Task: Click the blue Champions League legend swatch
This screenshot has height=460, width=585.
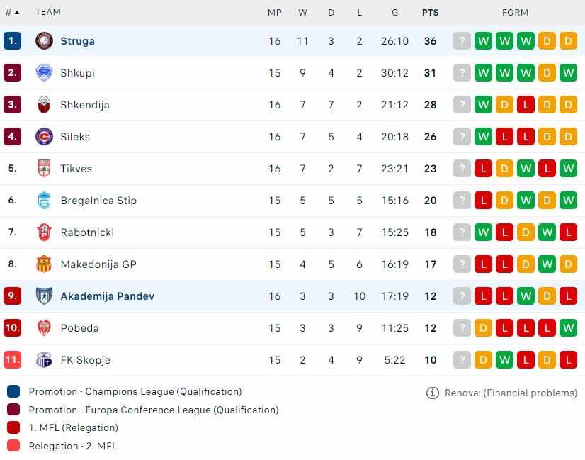Action: 13,391
